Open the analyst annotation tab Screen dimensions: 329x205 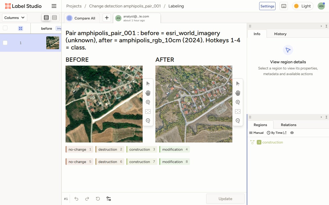137,18
